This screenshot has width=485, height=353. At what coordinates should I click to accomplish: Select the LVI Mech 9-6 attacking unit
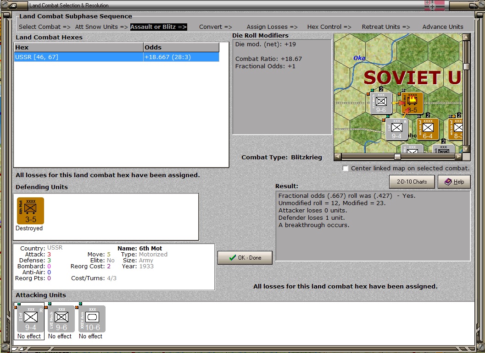click(x=61, y=319)
